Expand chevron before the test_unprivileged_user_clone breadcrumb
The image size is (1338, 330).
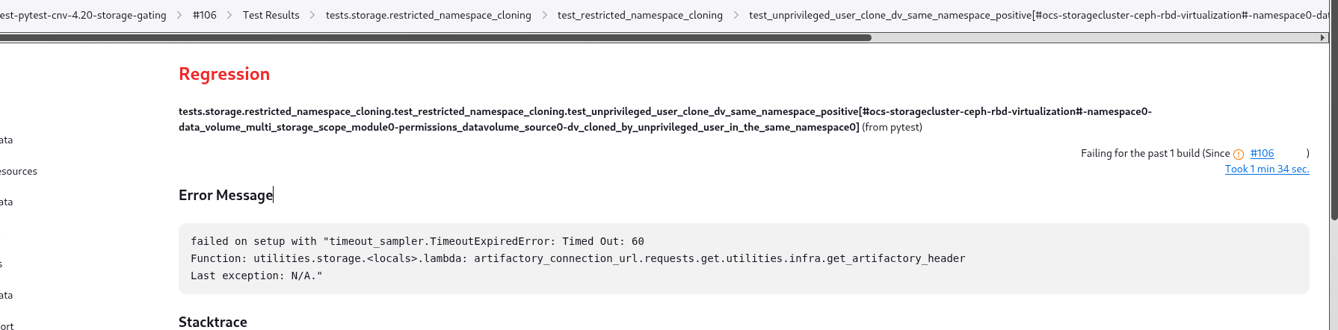tap(736, 15)
